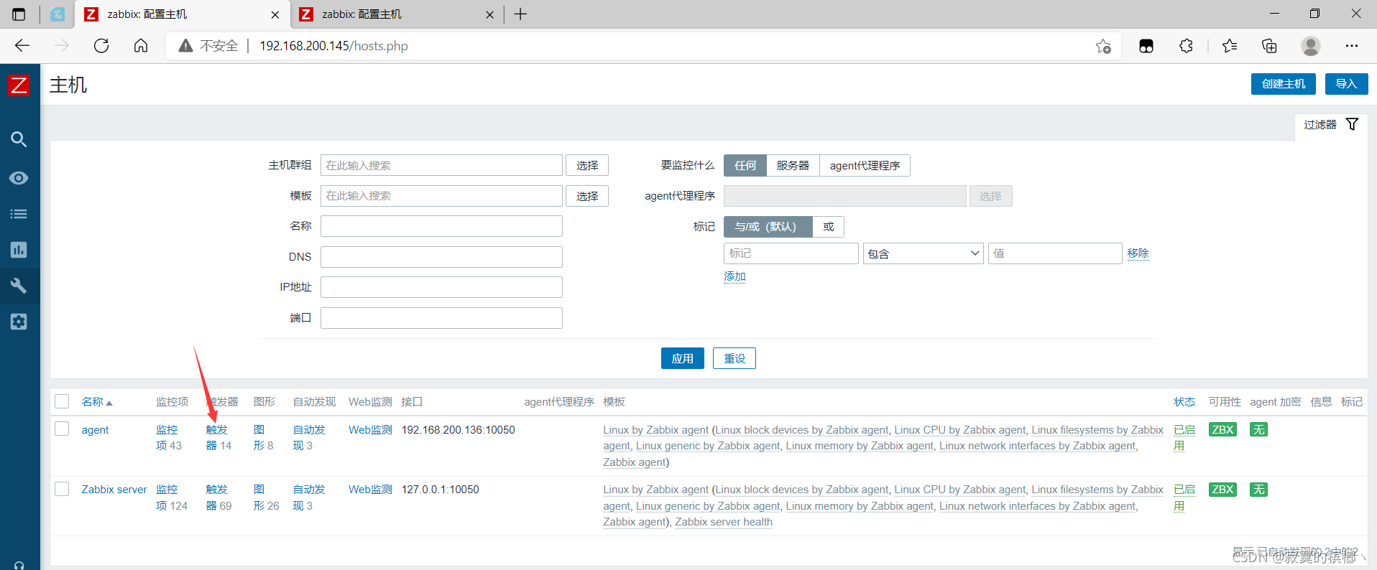Click the filter funnel icon

[x=1352, y=124]
